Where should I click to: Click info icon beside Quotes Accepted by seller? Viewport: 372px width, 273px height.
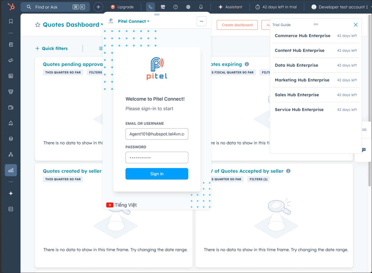288,171
